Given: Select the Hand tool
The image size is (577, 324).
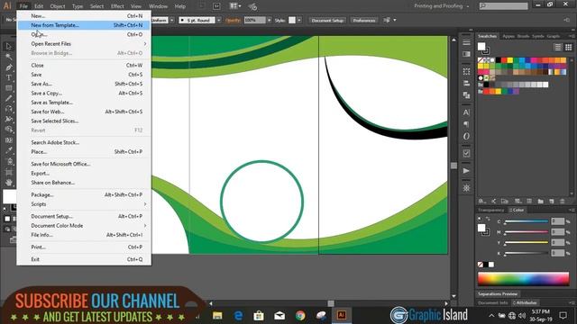Looking at the screenshot, I should point(8,183).
